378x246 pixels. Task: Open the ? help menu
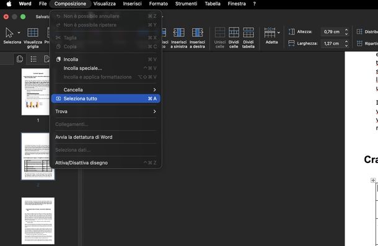(x=254, y=4)
